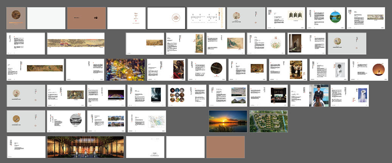
Task: Select the page containing the location map
Action: coord(147,121)
